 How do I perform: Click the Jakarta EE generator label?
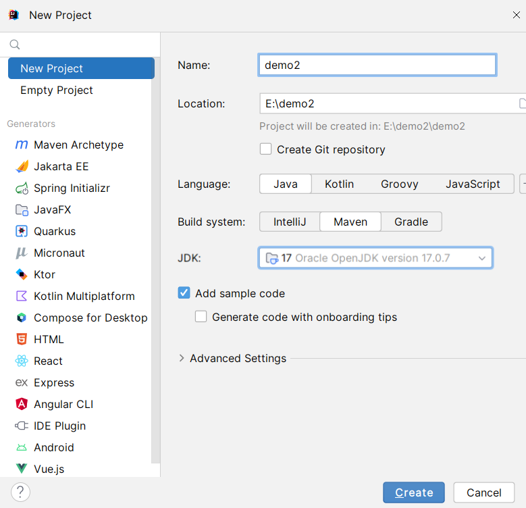(x=61, y=166)
